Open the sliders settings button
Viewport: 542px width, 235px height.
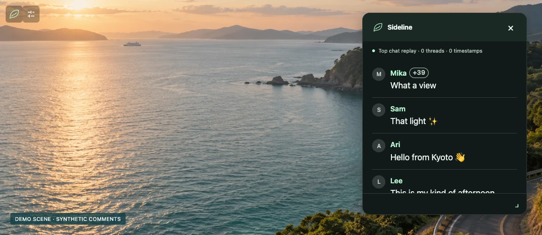(31, 14)
